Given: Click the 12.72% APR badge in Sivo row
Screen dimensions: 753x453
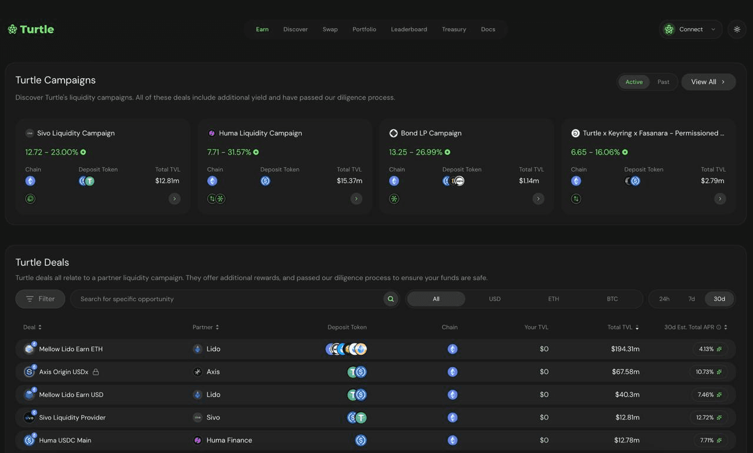Looking at the screenshot, I should point(708,418).
